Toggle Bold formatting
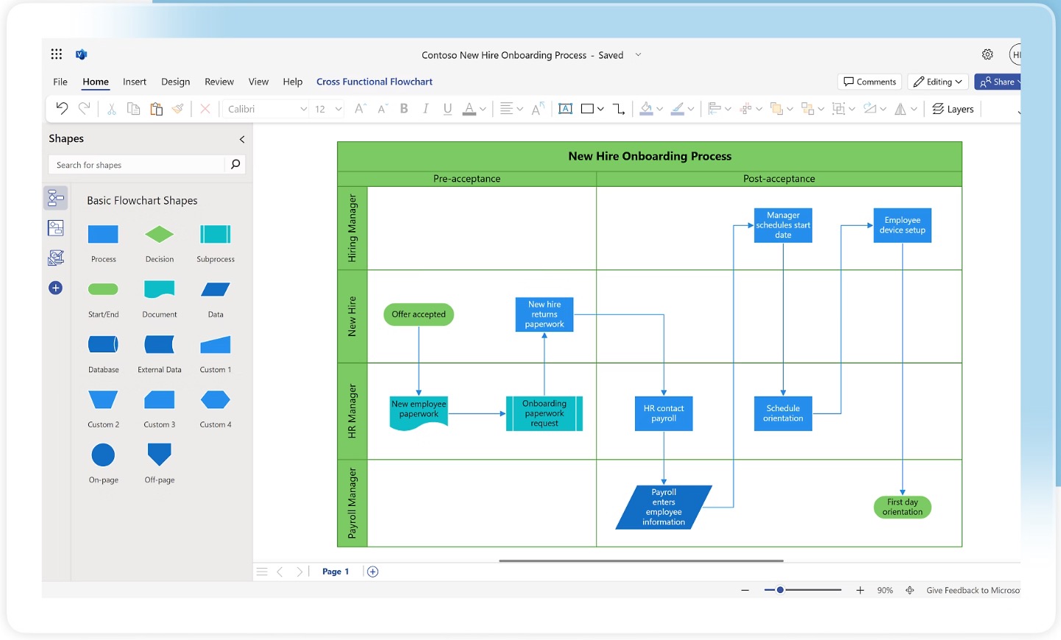 click(x=404, y=109)
